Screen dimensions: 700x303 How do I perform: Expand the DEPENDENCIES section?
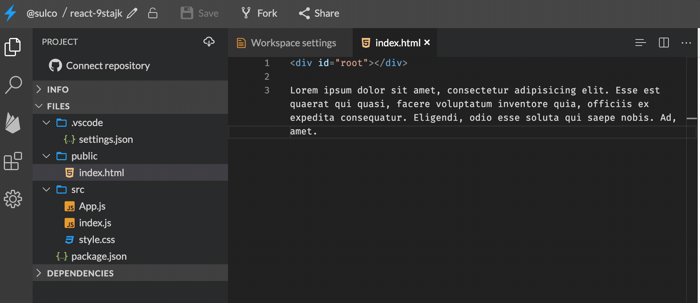click(130, 273)
